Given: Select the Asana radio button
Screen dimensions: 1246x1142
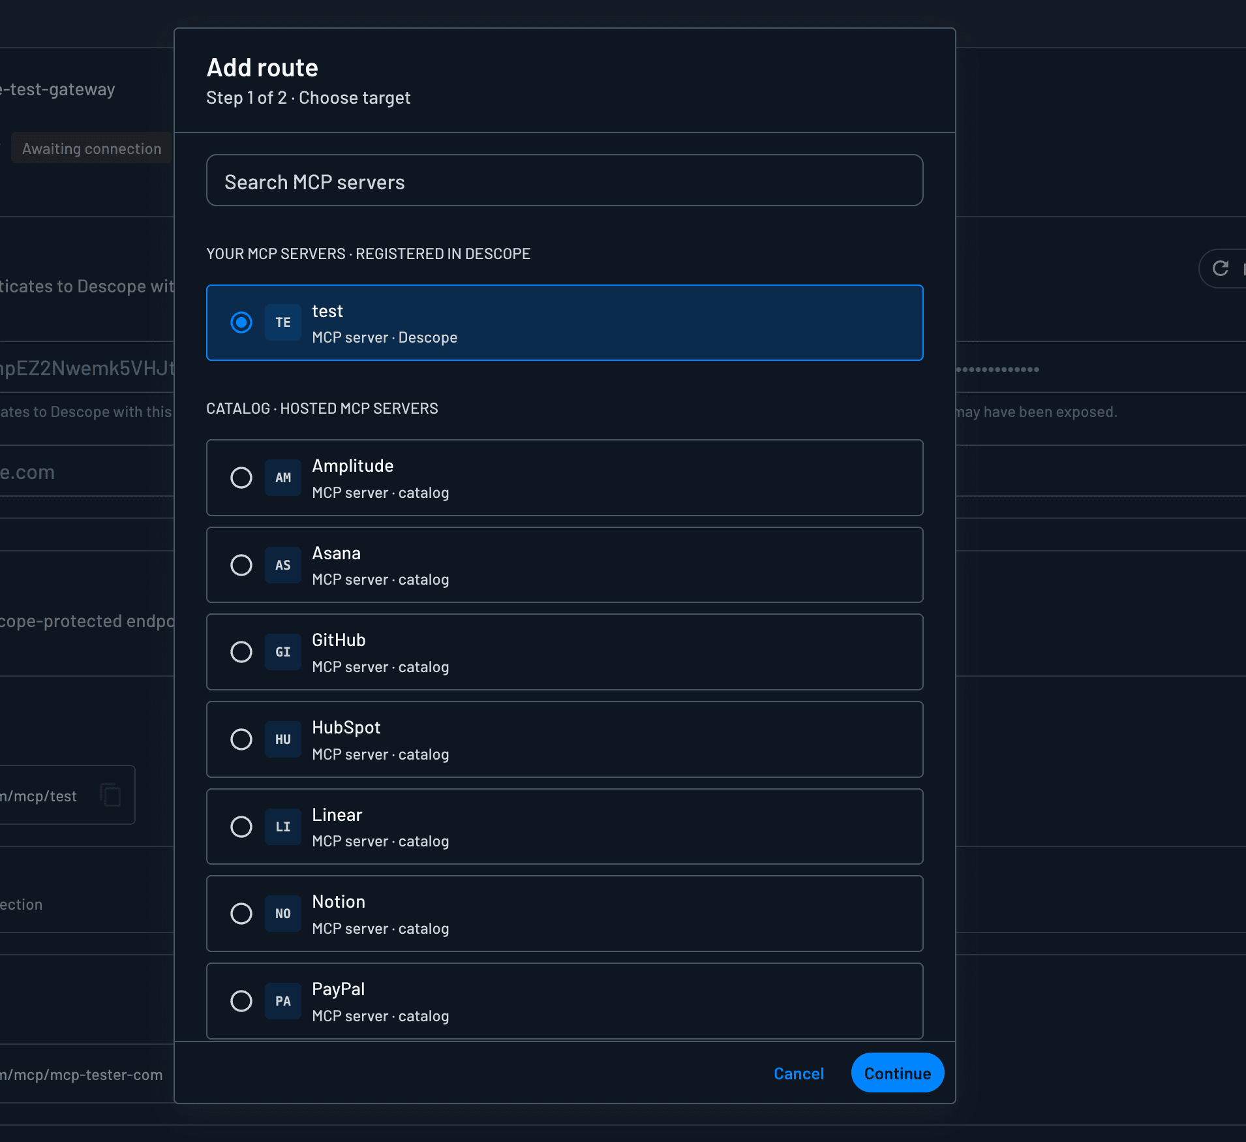Looking at the screenshot, I should point(241,565).
